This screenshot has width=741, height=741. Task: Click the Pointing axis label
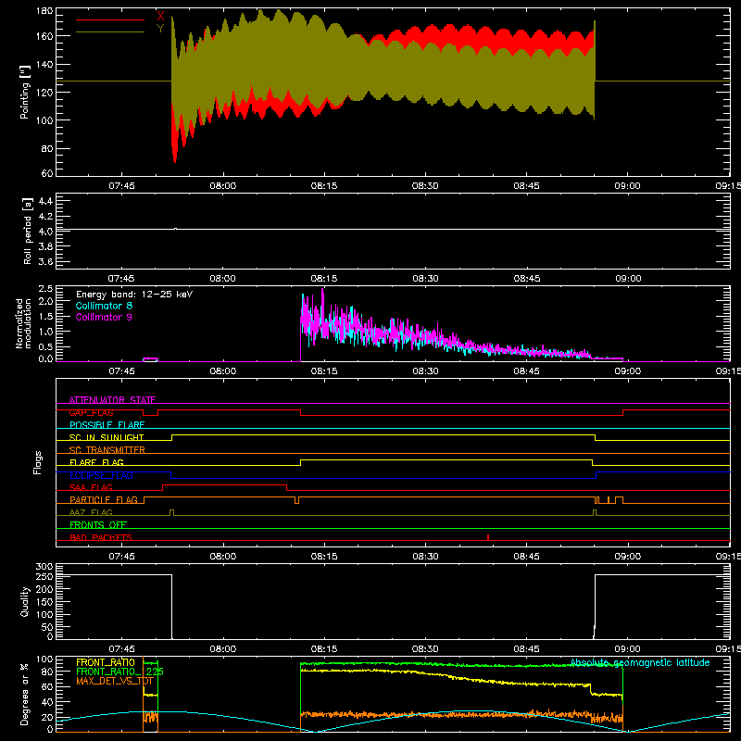pyautogui.click(x=25, y=92)
